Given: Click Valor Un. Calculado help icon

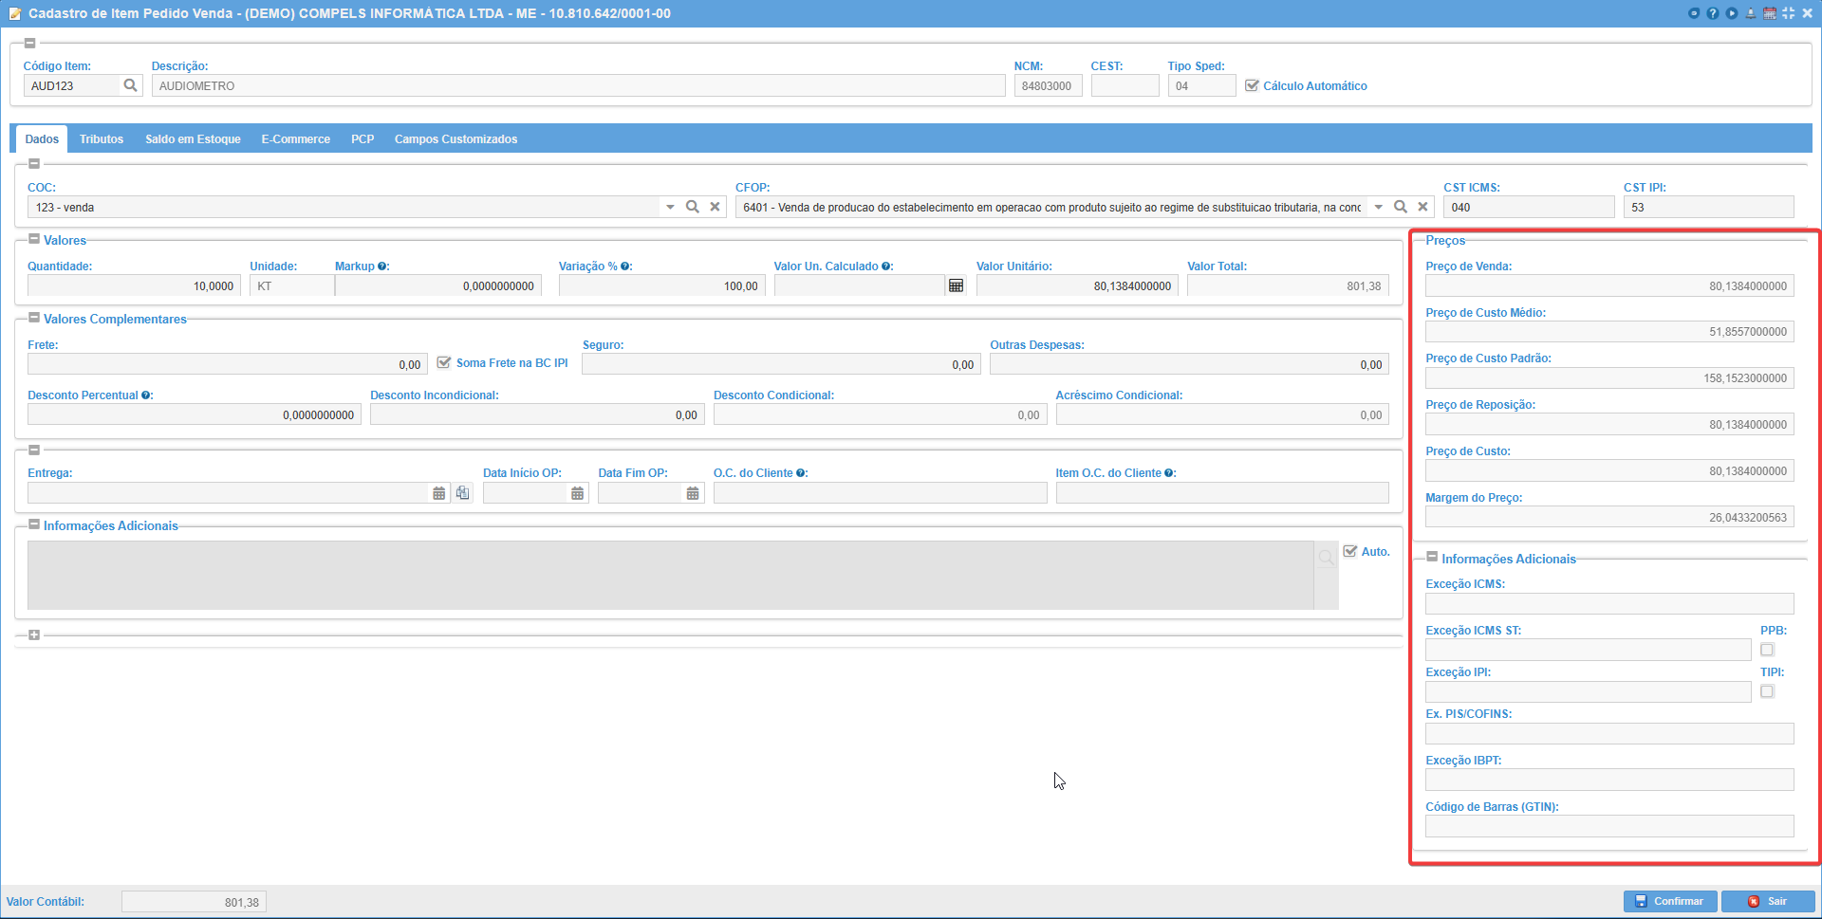Looking at the screenshot, I should pyautogui.click(x=886, y=267).
